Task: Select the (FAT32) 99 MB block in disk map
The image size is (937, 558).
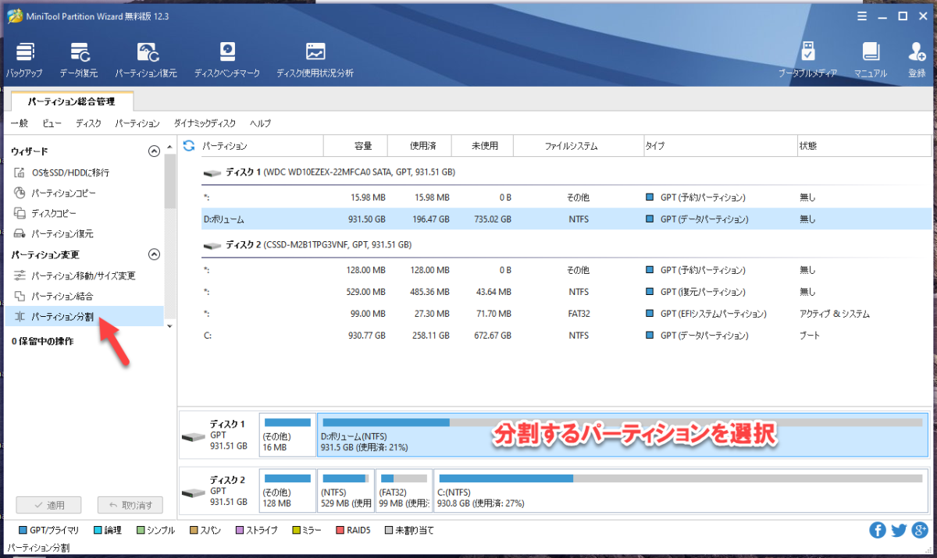Action: pos(404,492)
